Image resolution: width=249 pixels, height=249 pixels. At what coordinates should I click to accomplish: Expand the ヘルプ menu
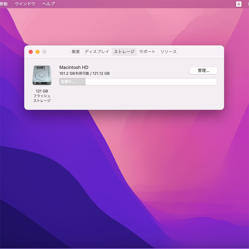click(x=48, y=4)
